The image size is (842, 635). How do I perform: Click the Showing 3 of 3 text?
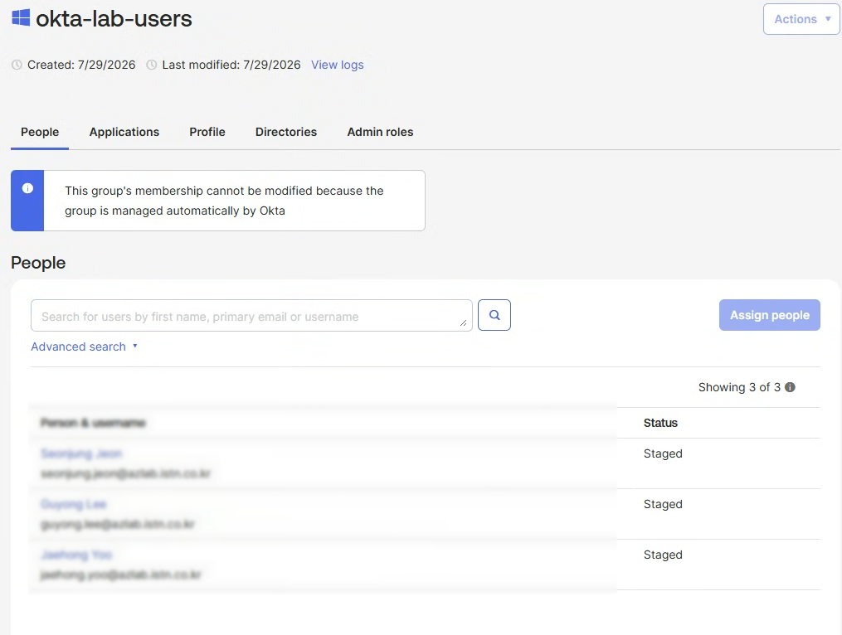[739, 387]
